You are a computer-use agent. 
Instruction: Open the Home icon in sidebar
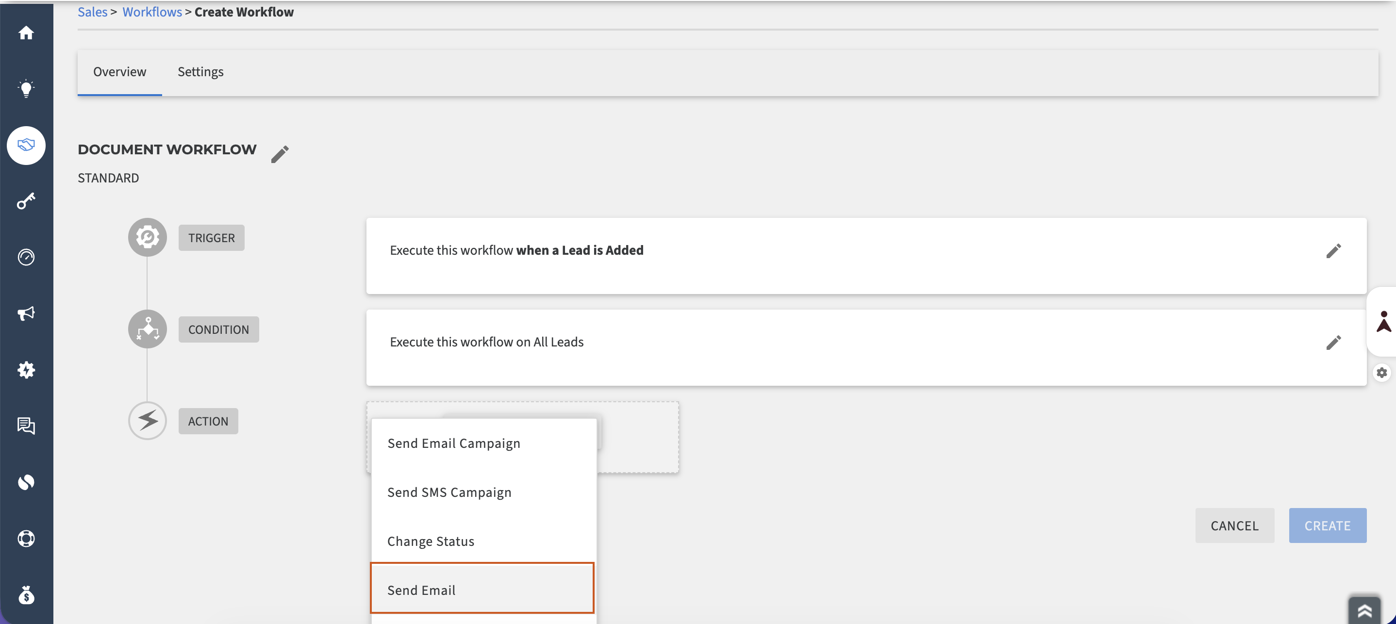pyautogui.click(x=26, y=33)
